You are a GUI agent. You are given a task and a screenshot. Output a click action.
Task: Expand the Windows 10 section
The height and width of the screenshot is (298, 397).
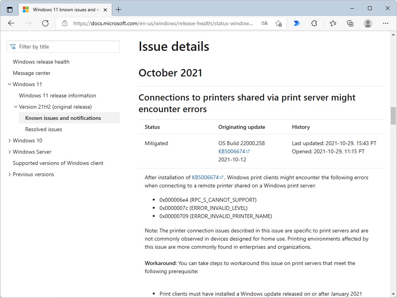tap(9, 140)
